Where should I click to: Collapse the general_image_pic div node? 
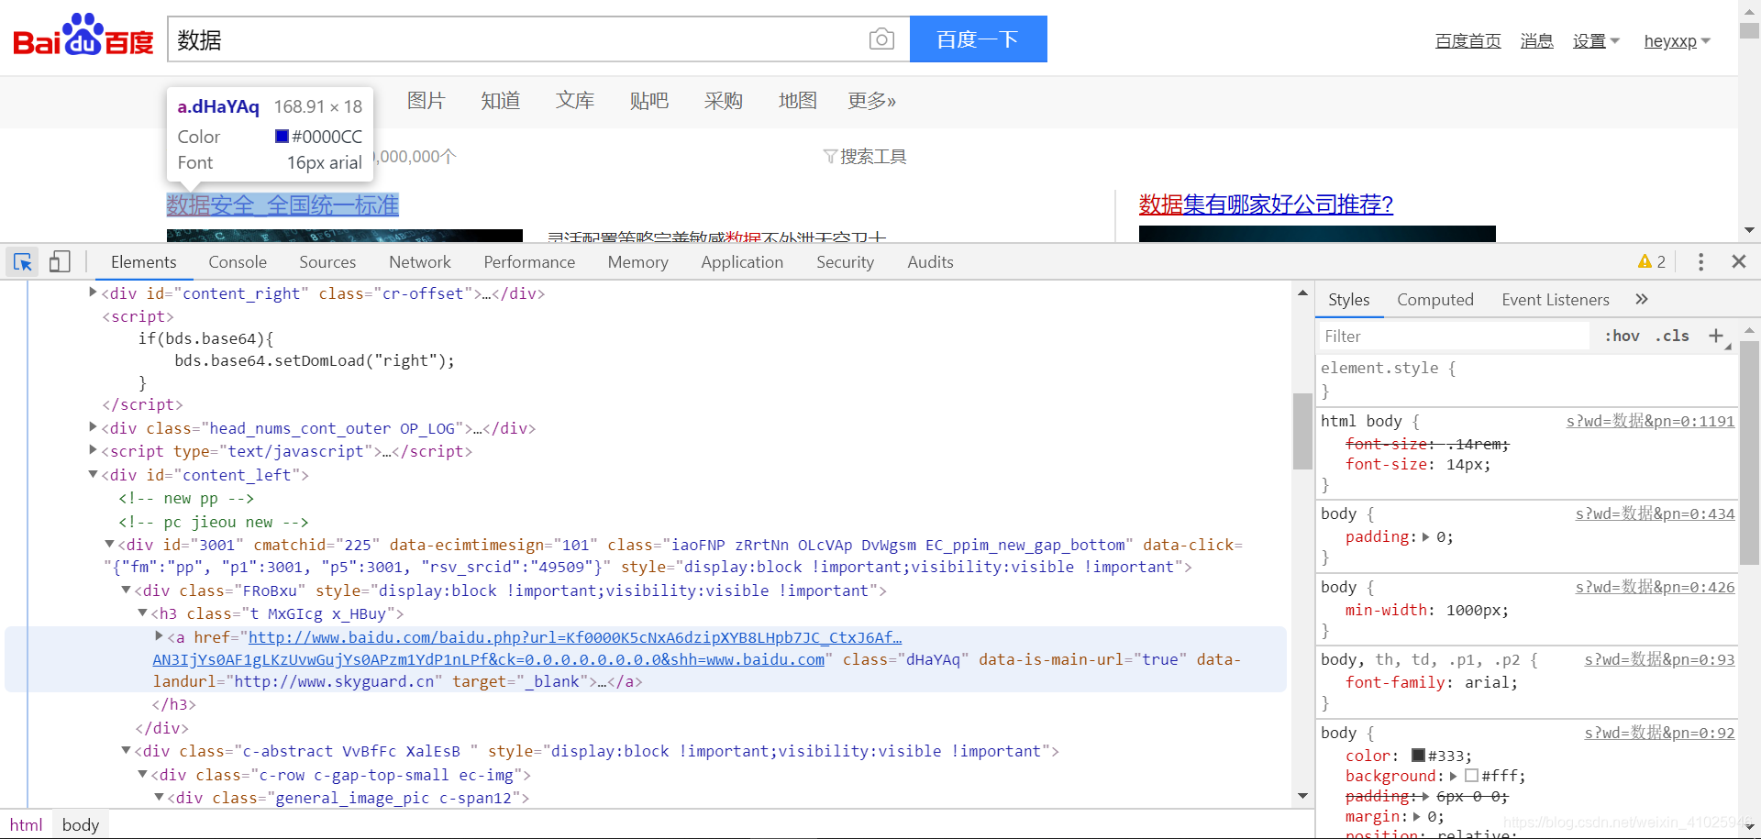pos(159,797)
